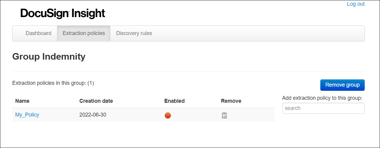The width and height of the screenshot is (380, 148).
Task: Click the horizontal divider below Group Indemnity
Action: 188,71
